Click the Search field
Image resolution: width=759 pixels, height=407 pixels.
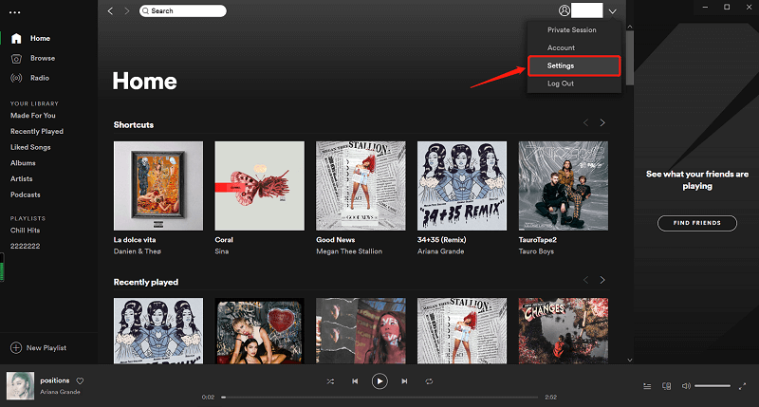pos(182,10)
